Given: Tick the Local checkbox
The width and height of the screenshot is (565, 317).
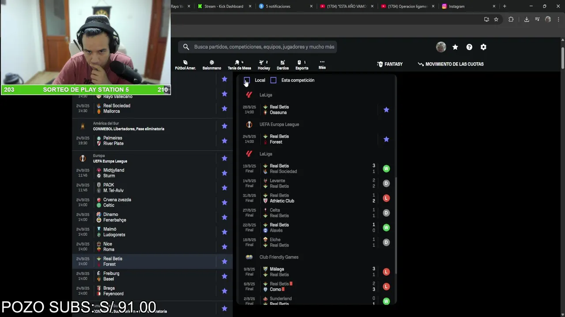Looking at the screenshot, I should (247, 80).
